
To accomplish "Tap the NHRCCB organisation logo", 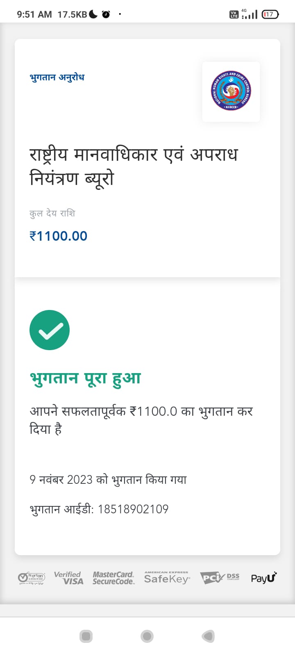I will 231,92.
